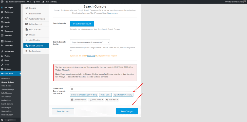Click the De-authorize Account button
Image resolution: width=247 pixels, height=122 pixels.
click(82, 24)
